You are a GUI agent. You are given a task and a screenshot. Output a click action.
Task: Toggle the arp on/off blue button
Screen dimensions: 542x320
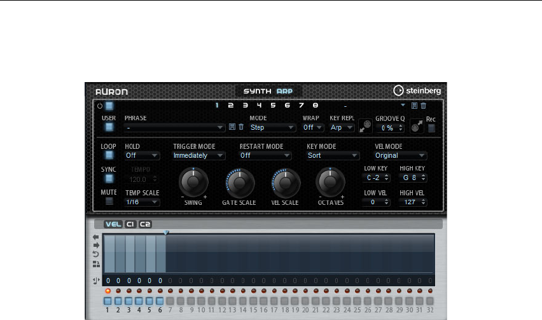[x=109, y=106]
